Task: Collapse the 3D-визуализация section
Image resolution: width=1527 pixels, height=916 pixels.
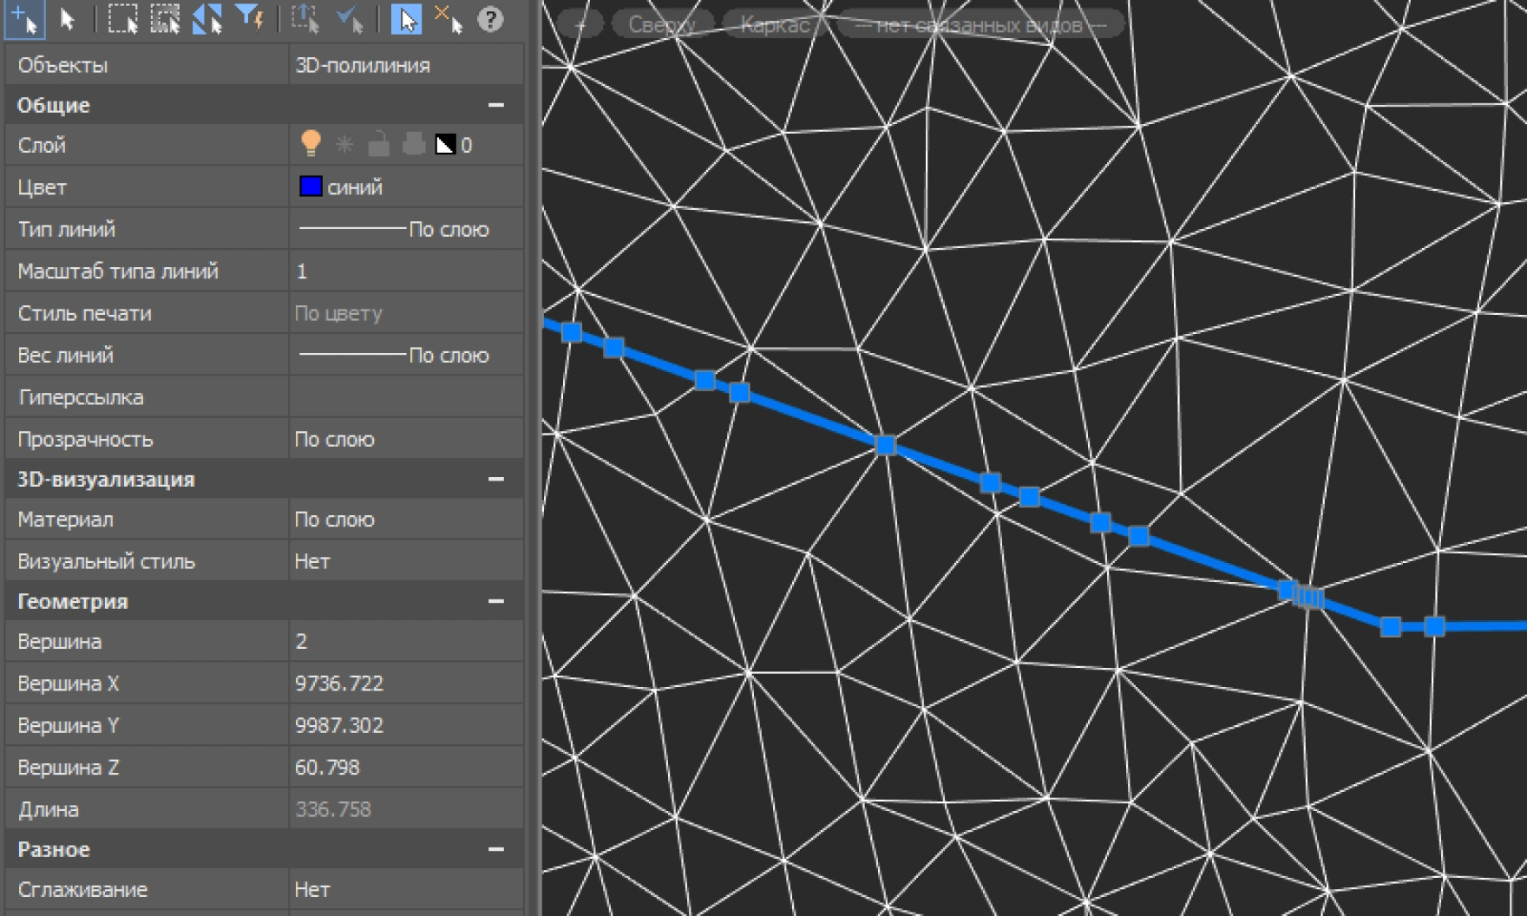Action: click(x=495, y=479)
